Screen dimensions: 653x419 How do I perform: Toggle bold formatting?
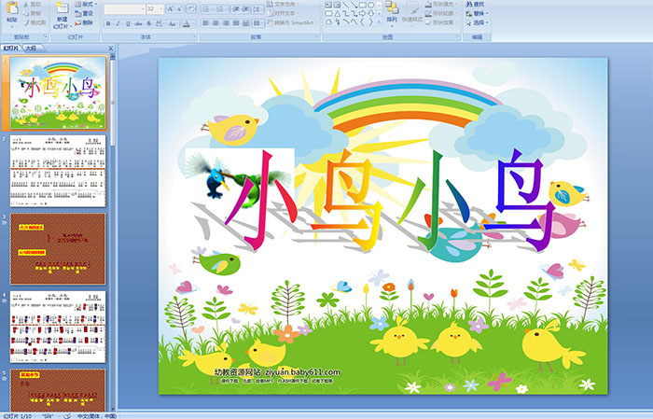tap(108, 23)
